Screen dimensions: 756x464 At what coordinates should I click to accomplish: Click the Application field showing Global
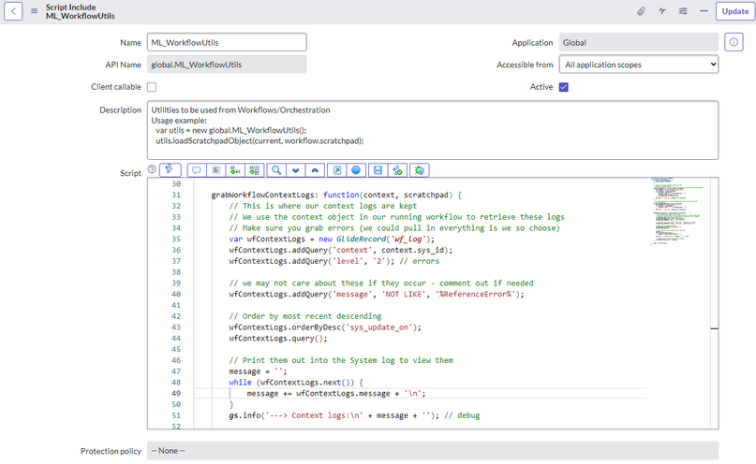tap(638, 42)
